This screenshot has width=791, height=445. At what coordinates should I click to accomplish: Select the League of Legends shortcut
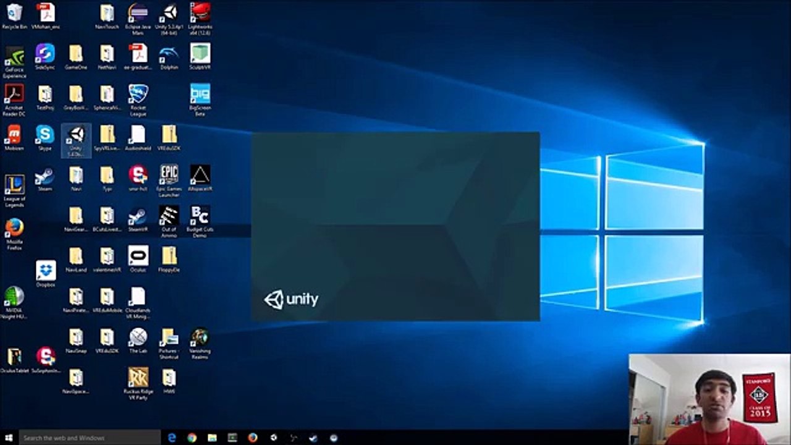click(x=14, y=191)
